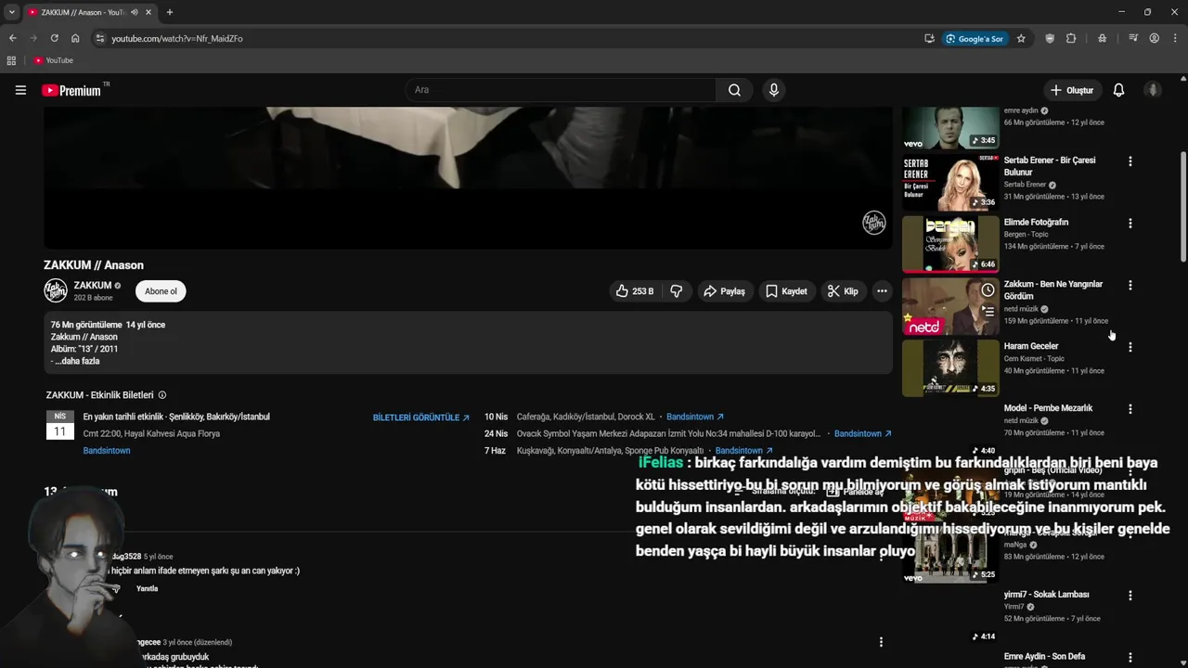Viewport: 1188px width, 668px height.
Task: Open options menu for yirmi7 - Sokak Lambası
Action: 1130,596
